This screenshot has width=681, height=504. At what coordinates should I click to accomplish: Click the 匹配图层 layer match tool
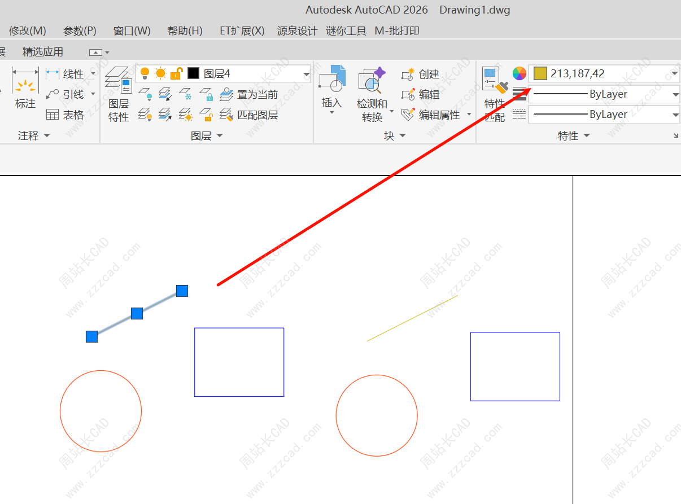(250, 115)
